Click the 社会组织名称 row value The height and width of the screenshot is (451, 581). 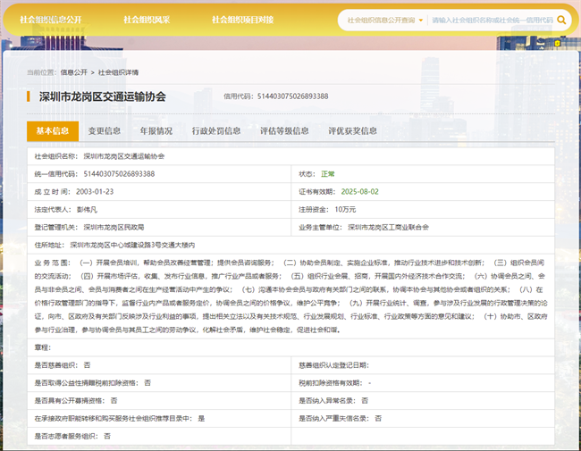(x=124, y=156)
